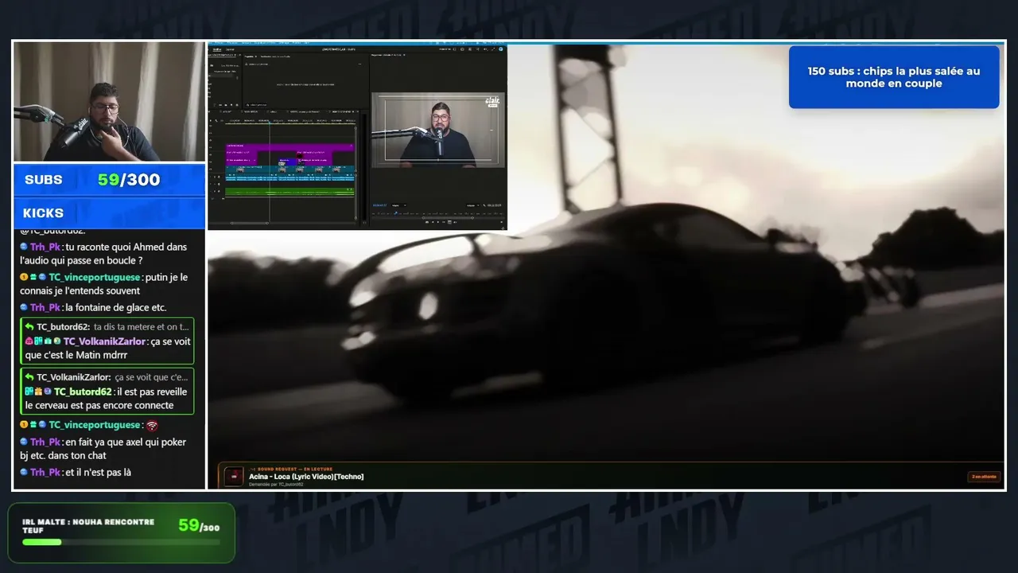1018x573 pixels.
Task: Click the blue badge before 'en fait ya que axel'
Action: (x=24, y=442)
